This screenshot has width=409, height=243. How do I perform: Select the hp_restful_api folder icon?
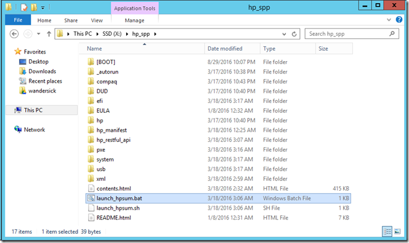91,140
